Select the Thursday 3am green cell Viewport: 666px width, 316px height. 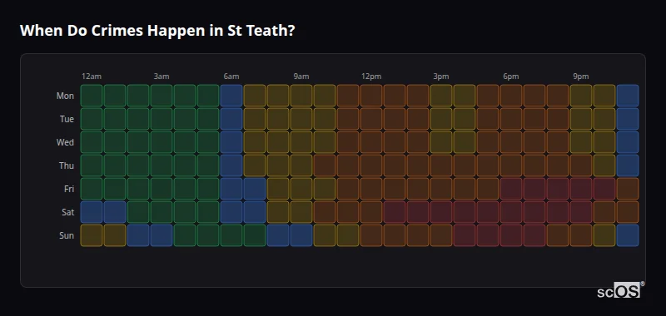pyautogui.click(x=162, y=165)
